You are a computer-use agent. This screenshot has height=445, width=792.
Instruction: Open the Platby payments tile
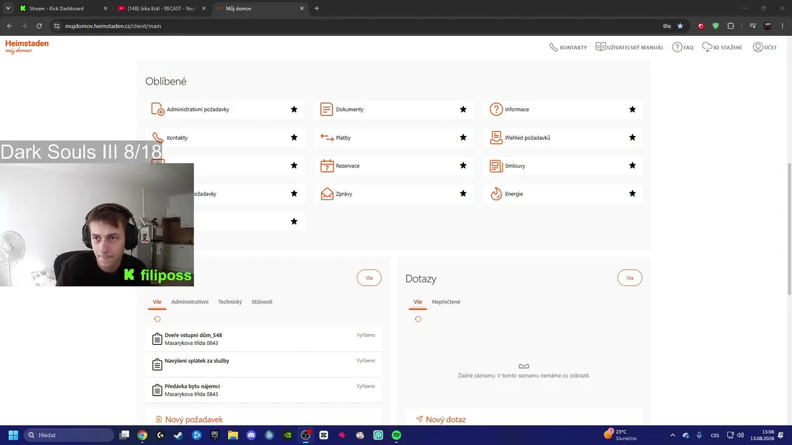click(394, 138)
